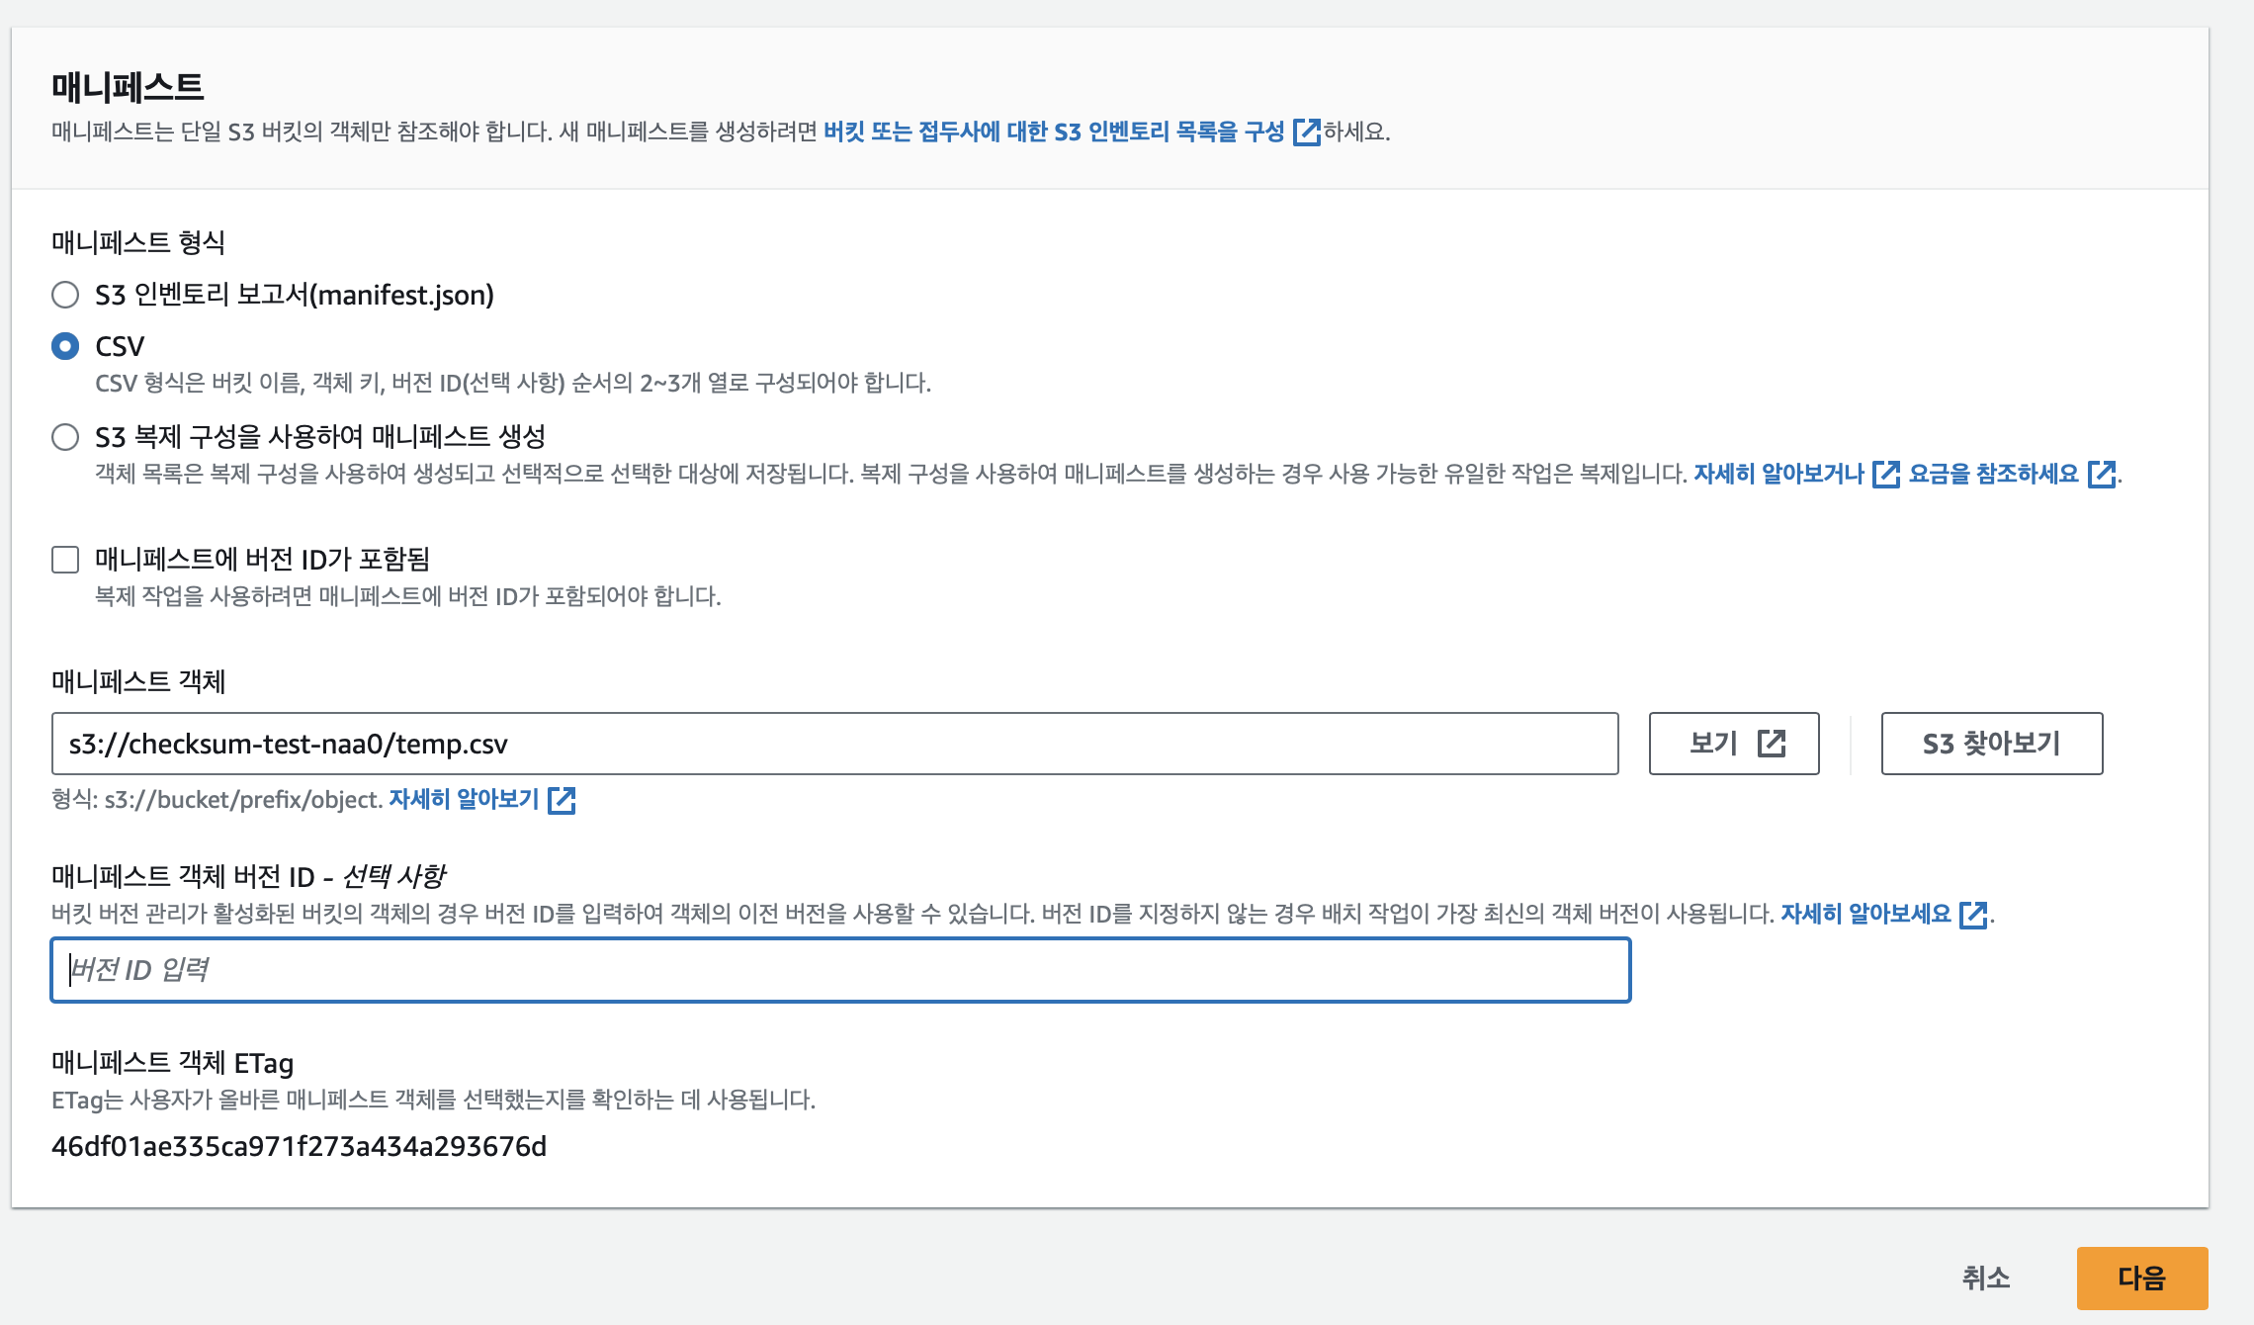The image size is (2254, 1325).
Task: Select S3 인벤토리 보고서(manifest.json) radio button
Action: [x=65, y=295]
